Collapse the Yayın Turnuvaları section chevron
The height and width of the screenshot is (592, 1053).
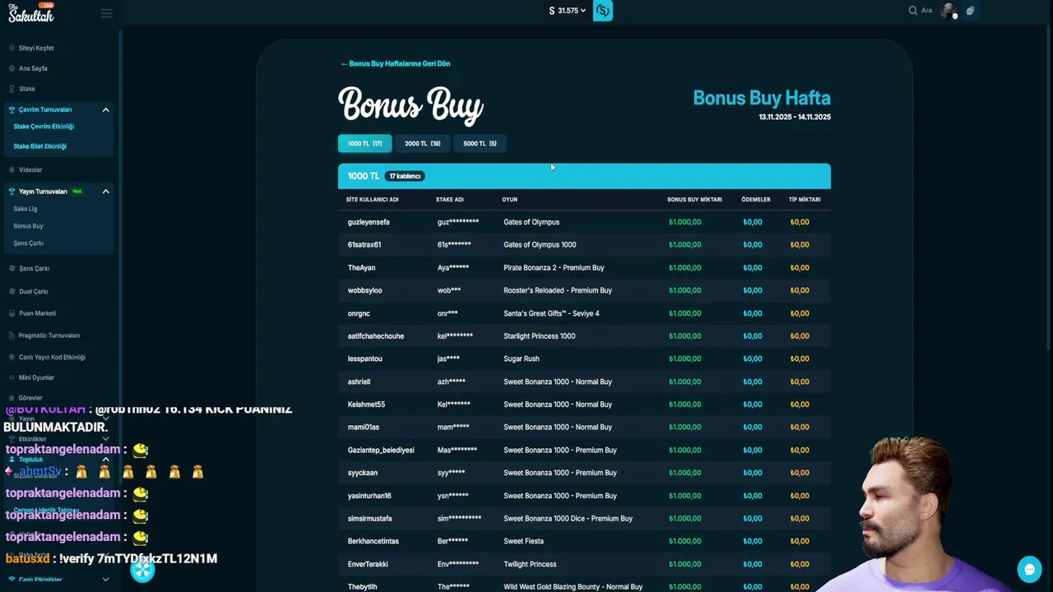point(105,192)
